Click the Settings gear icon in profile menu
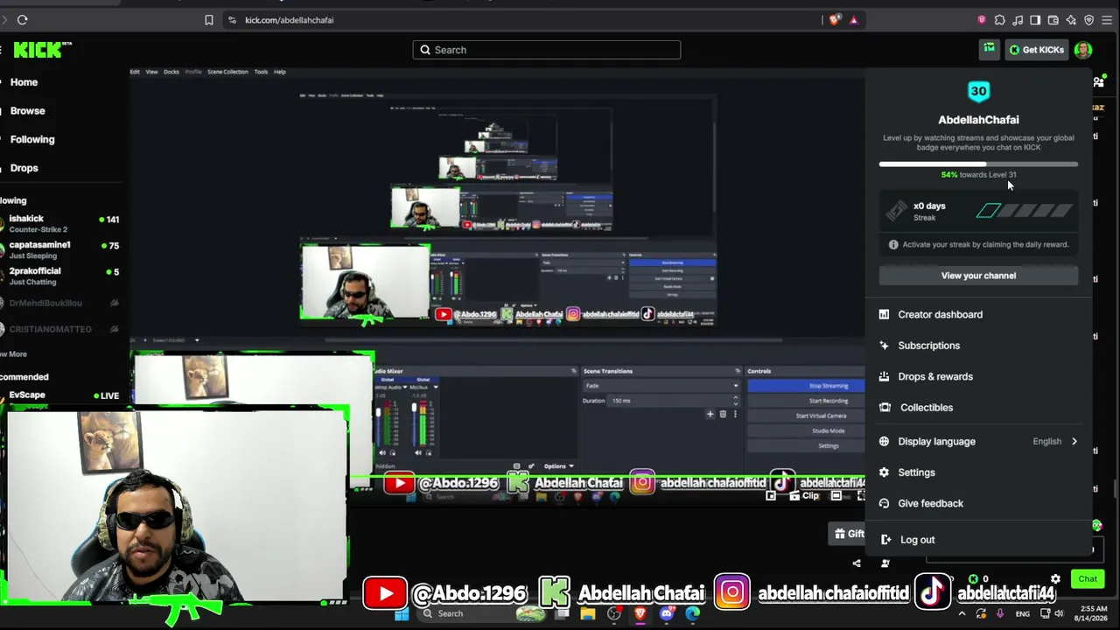 (884, 472)
